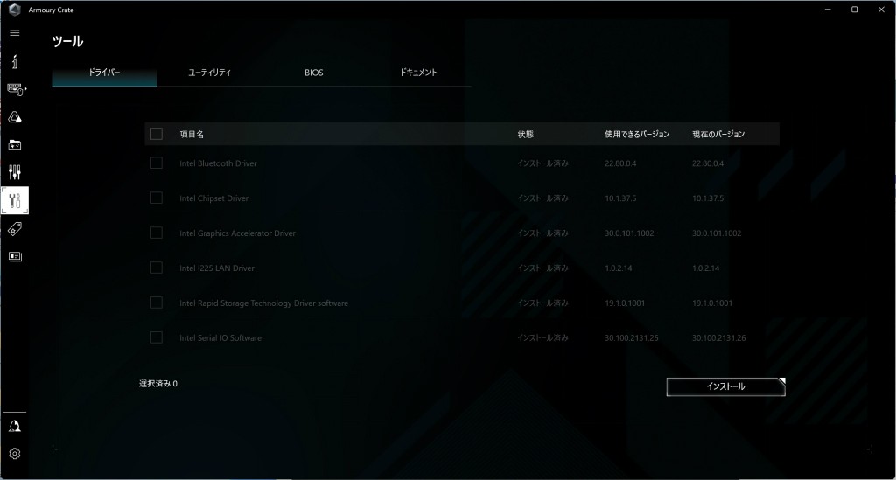Click available version 22.80.0.4 for Bluetooth

[620, 163]
